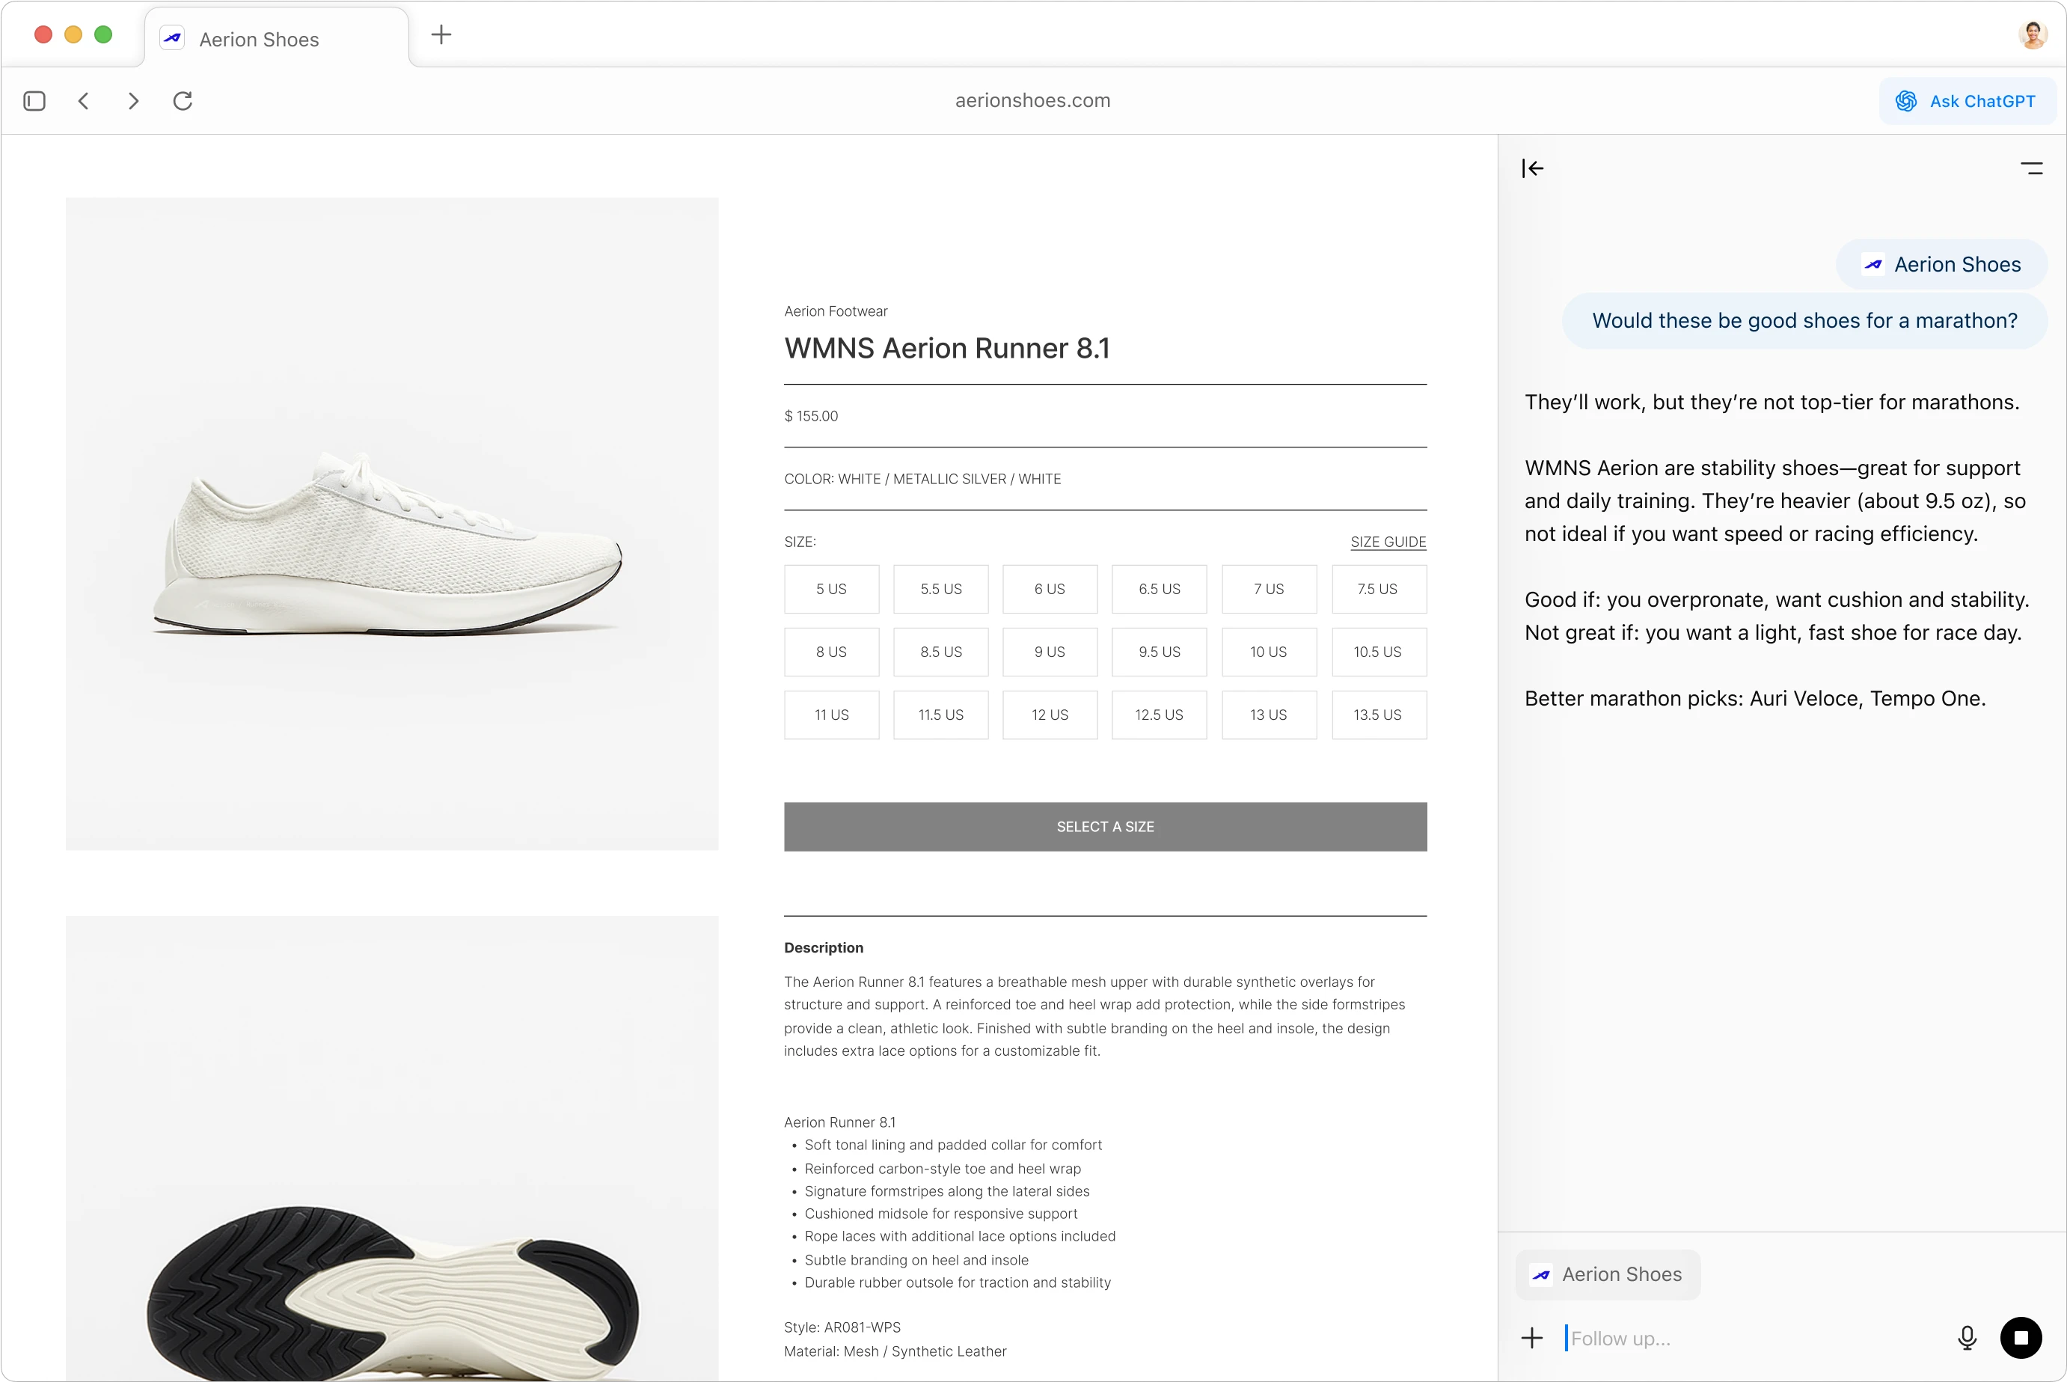
Task: Open the Size Guide link
Action: point(1388,541)
